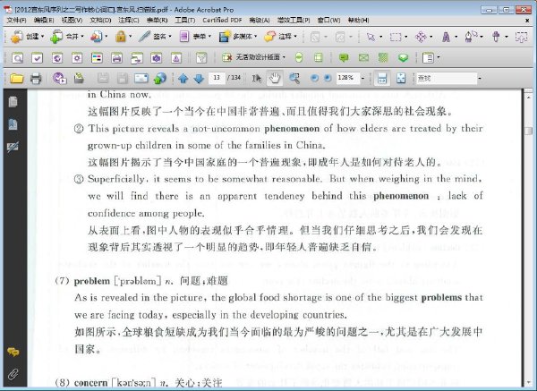Open the Bookmarks panel in left sidebar
This screenshot has width=537, height=391.
13,124
